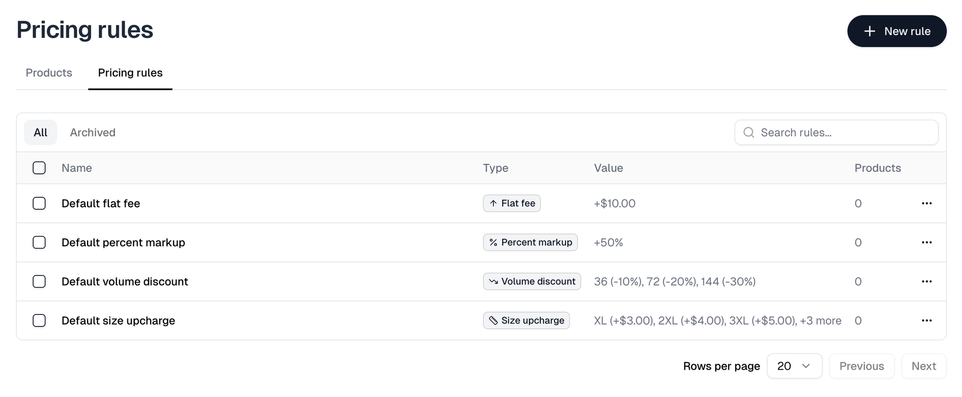The height and width of the screenshot is (397, 962).
Task: Click the Size upcharge tag badge
Action: 526,321
